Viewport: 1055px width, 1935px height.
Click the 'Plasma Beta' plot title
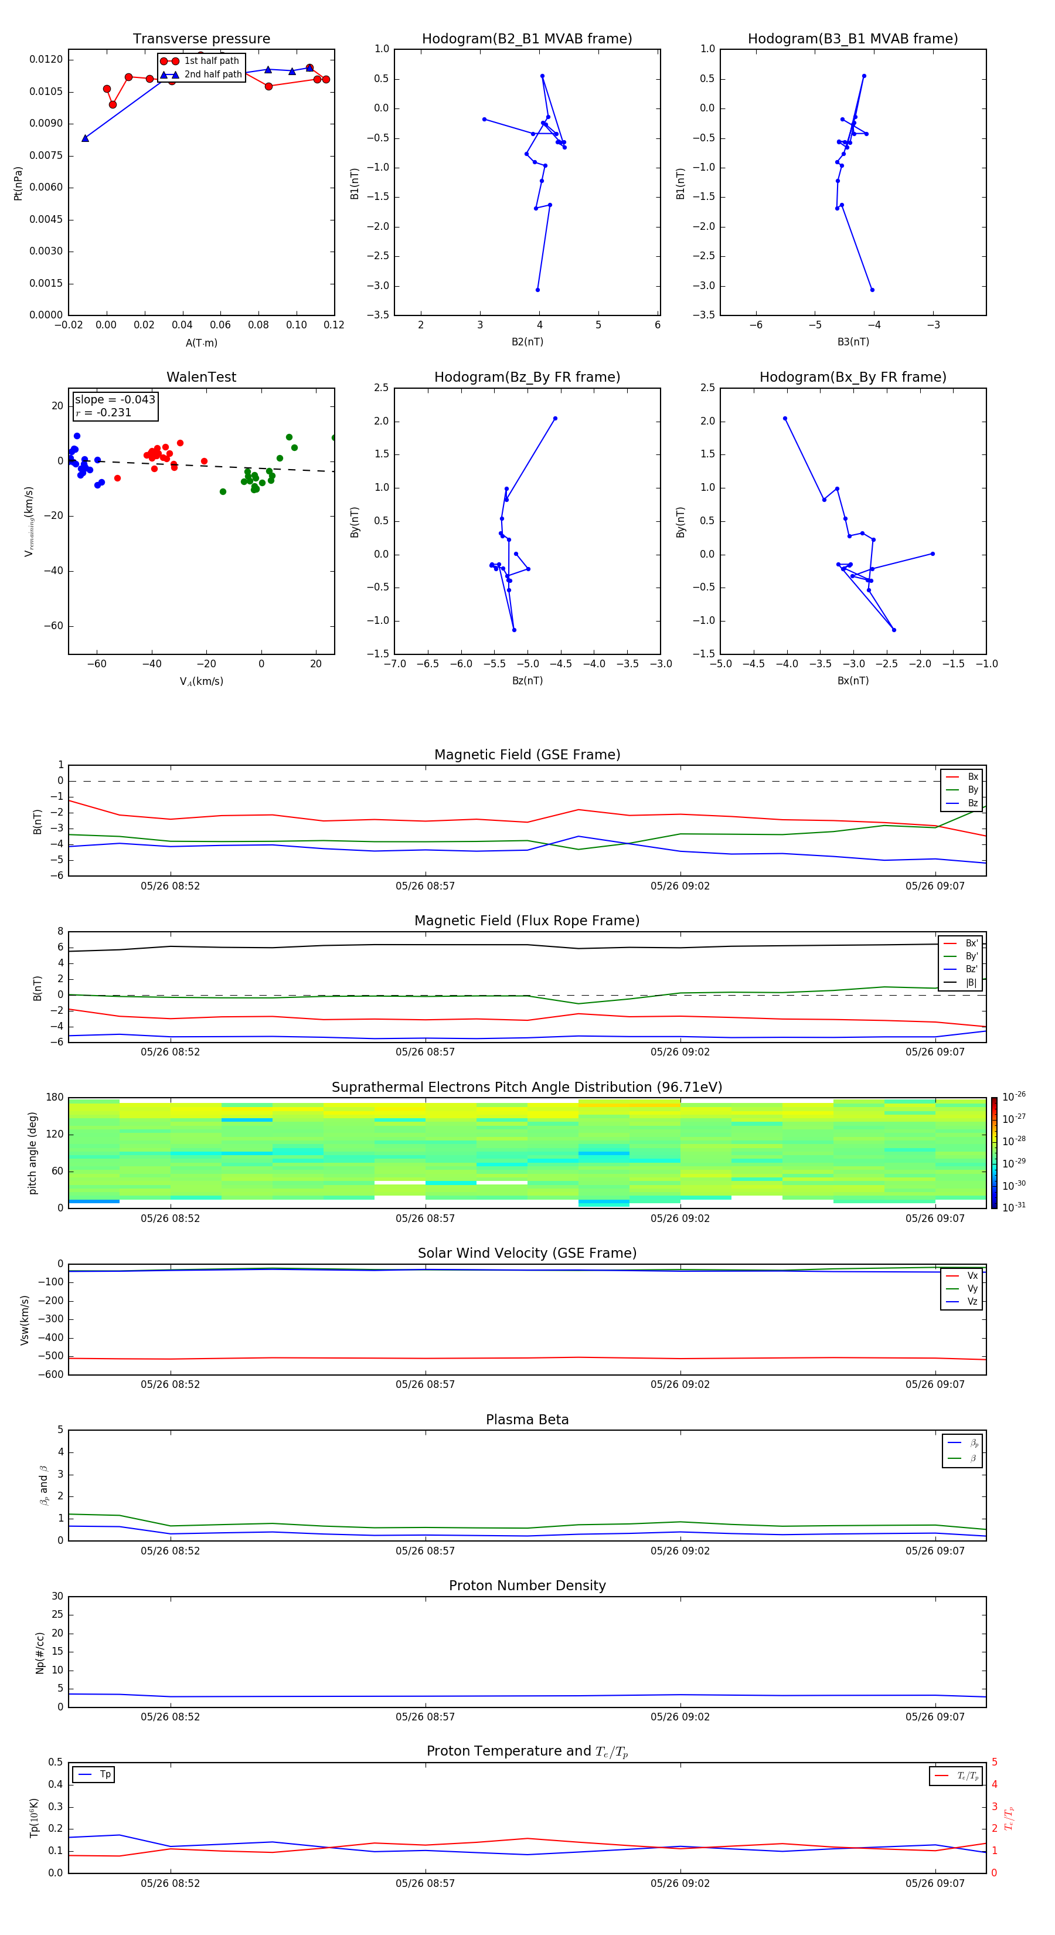click(x=527, y=1420)
